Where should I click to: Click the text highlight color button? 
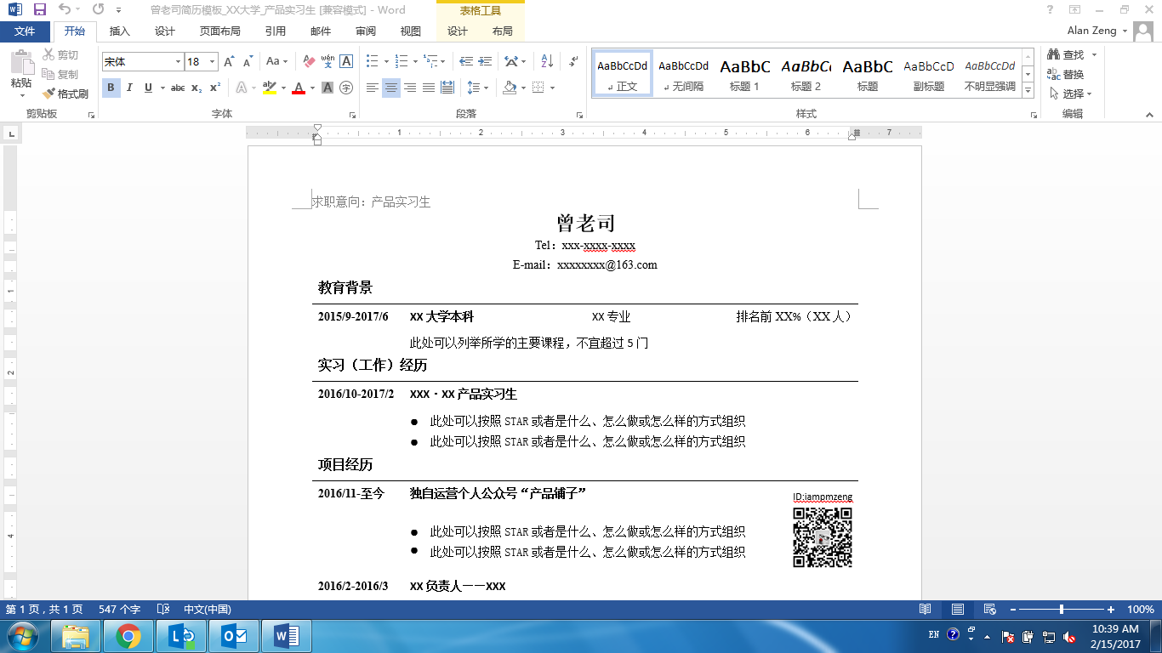point(270,88)
